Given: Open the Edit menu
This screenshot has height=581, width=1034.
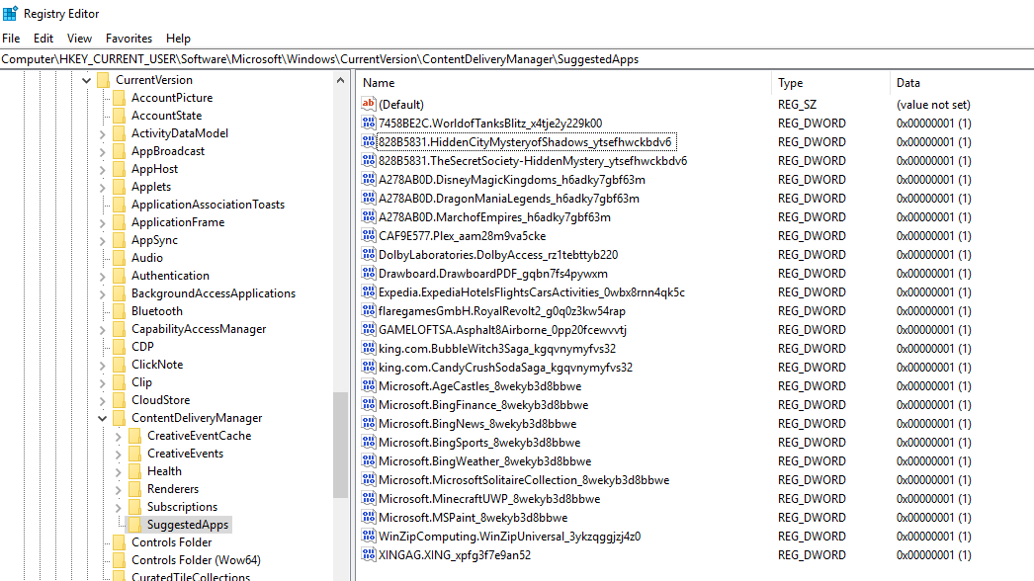Looking at the screenshot, I should 43,39.
